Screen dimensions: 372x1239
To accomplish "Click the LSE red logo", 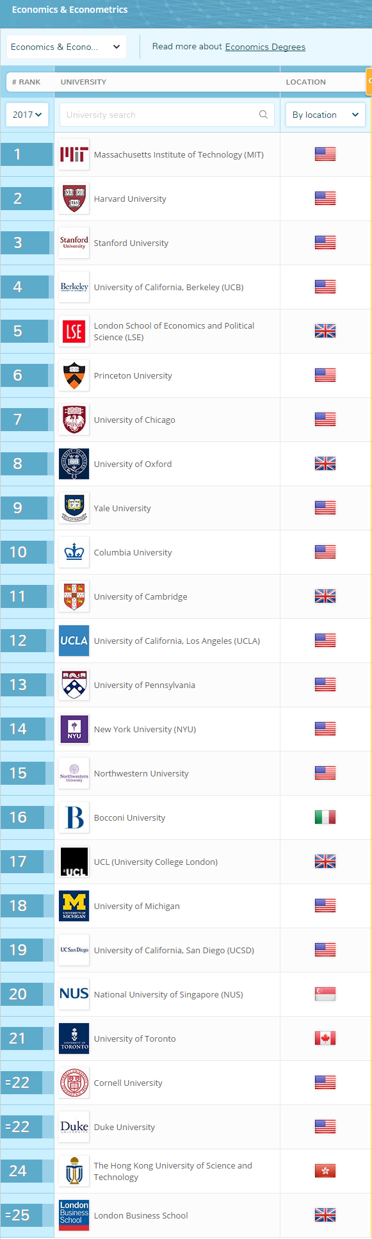I will 74,331.
